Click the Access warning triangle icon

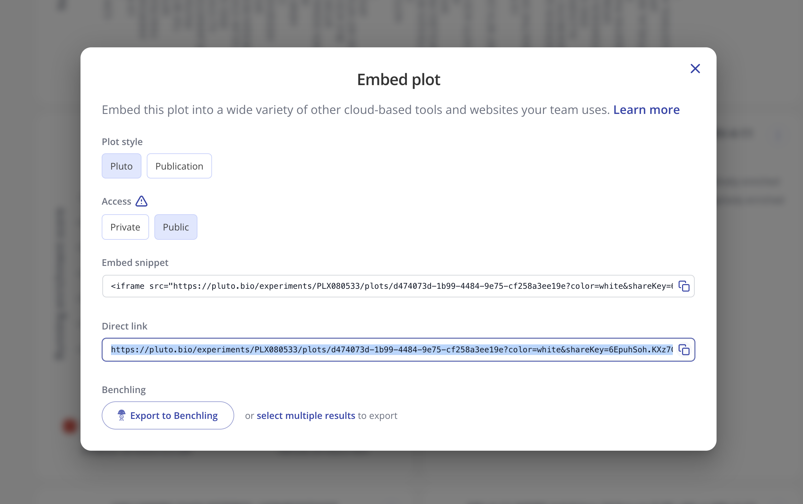point(141,201)
